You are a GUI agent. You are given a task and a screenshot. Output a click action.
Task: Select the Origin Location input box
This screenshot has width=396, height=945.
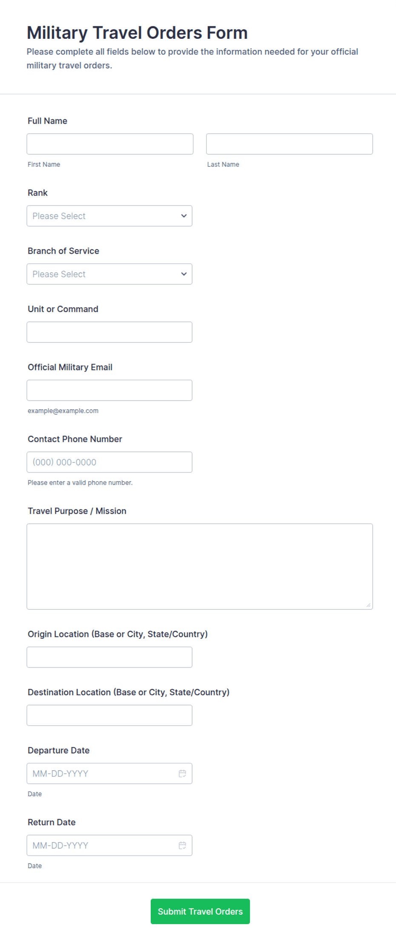click(109, 657)
